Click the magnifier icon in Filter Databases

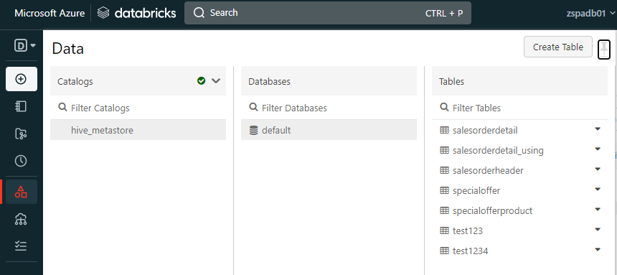coord(253,107)
